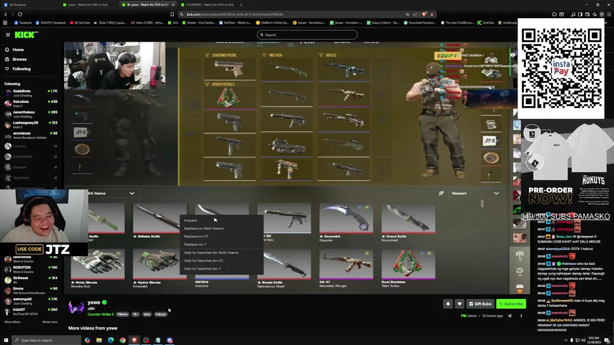Click the sort filter icon beside Newest

coord(441,193)
